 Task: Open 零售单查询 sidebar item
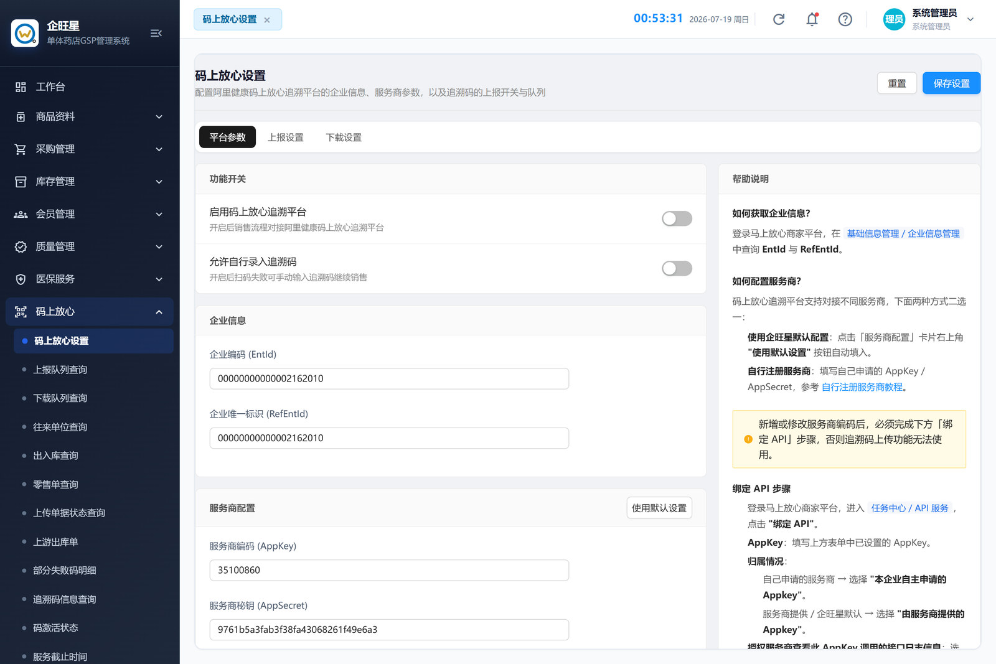93,485
